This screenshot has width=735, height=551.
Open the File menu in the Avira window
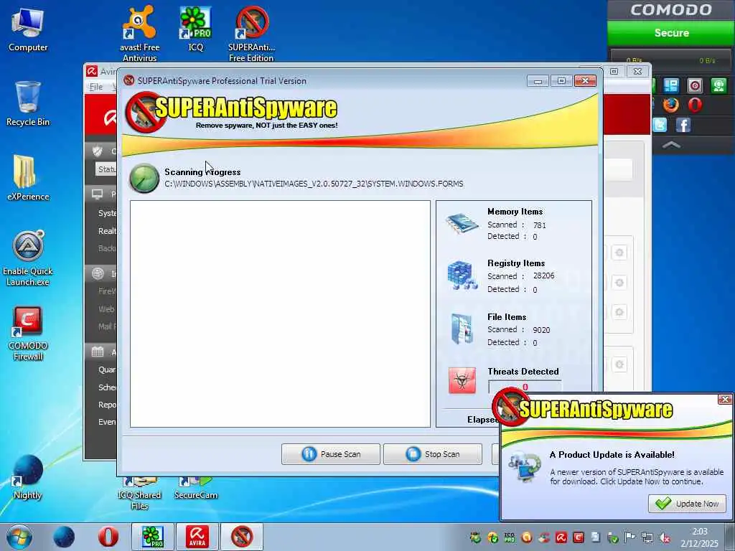coord(96,87)
